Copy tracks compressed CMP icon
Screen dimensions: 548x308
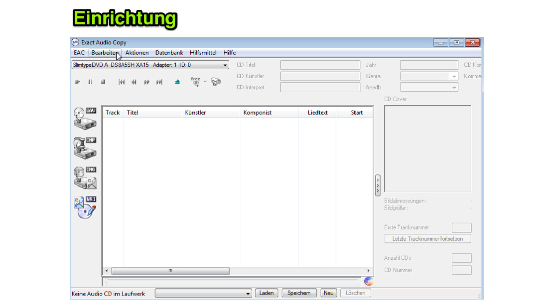(x=85, y=148)
